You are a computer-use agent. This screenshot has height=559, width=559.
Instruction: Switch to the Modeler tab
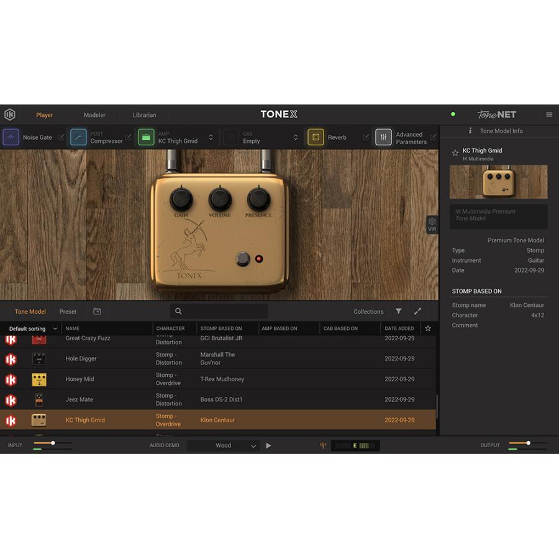pos(94,115)
